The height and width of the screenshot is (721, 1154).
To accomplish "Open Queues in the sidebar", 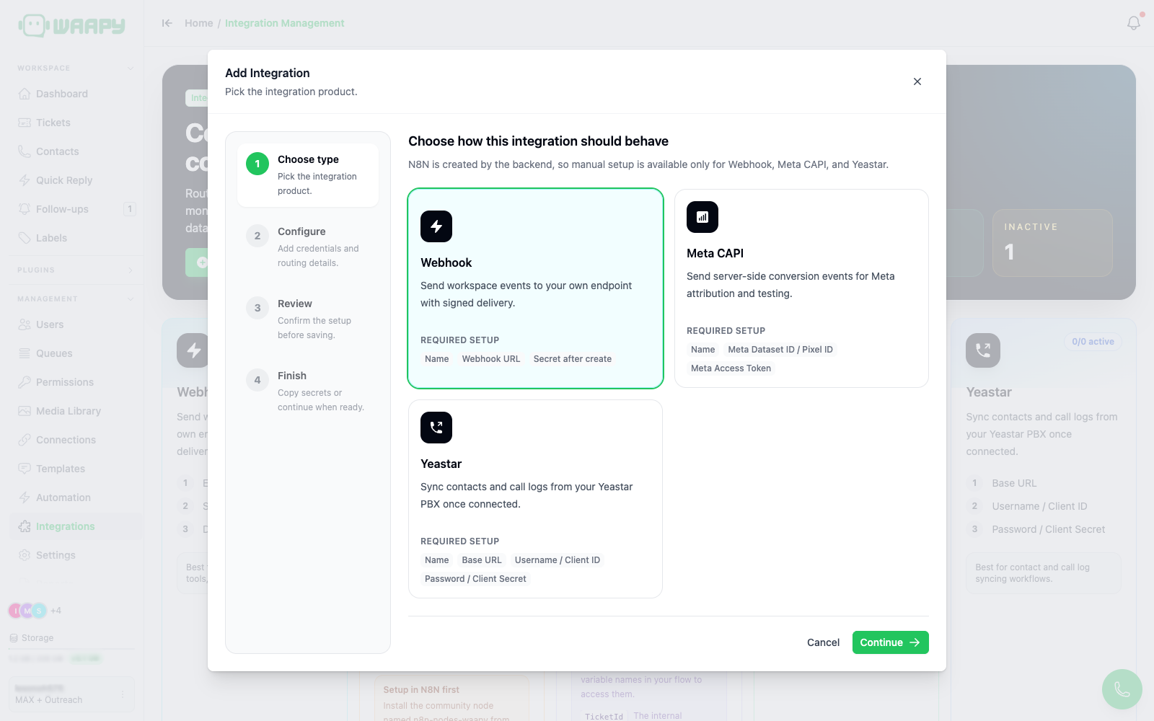I will coord(76,353).
